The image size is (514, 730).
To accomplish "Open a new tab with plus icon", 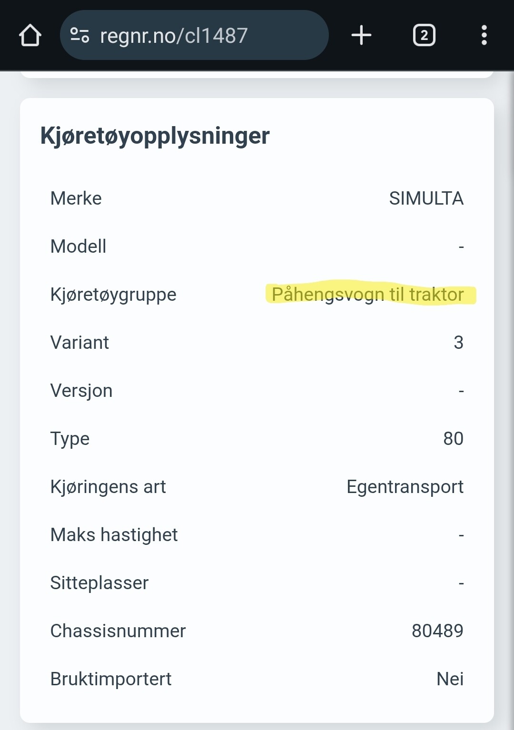I will pyautogui.click(x=361, y=35).
